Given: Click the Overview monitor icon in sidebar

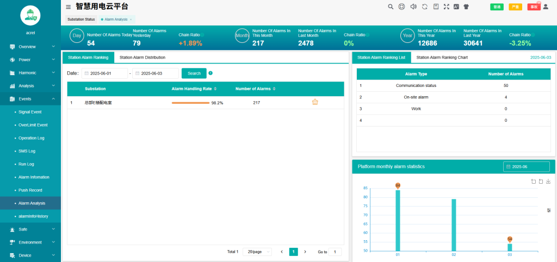Looking at the screenshot, I should click(13, 47).
